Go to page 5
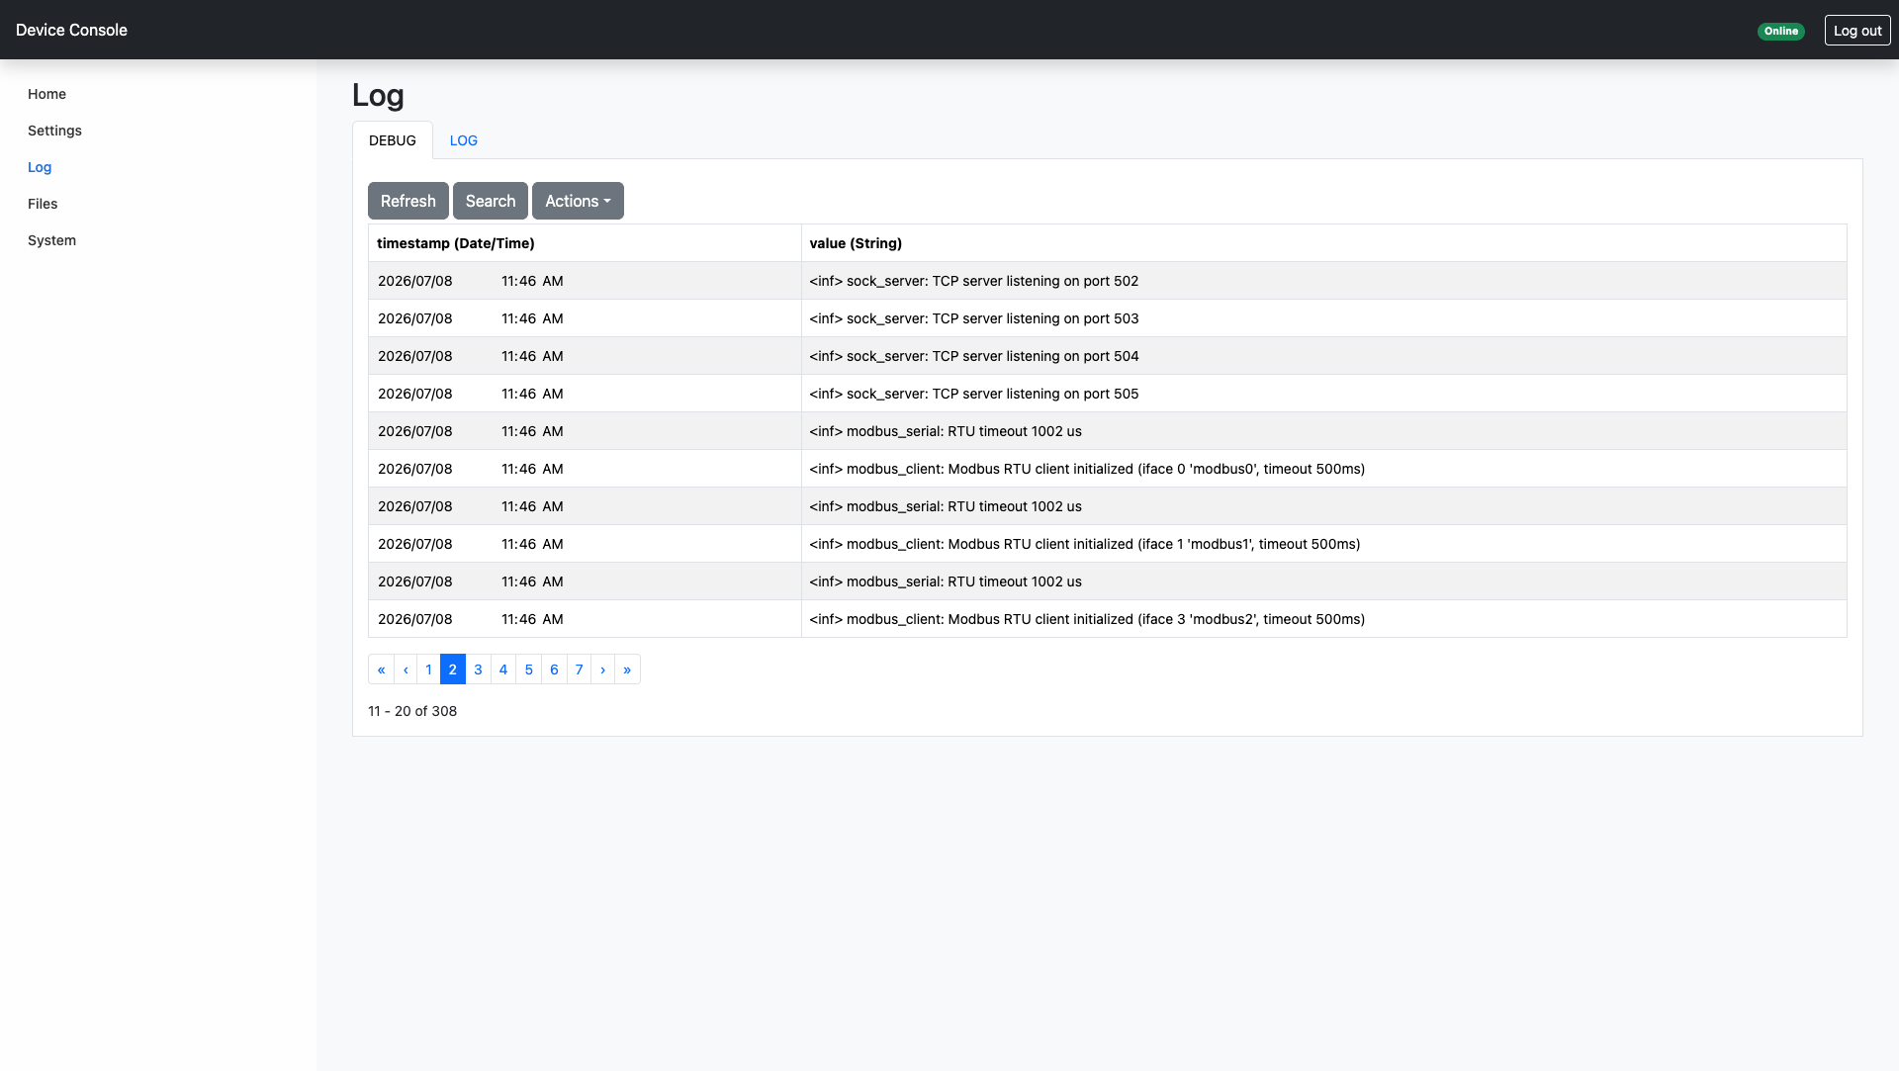Viewport: 1899px width, 1071px height. coord(529,669)
